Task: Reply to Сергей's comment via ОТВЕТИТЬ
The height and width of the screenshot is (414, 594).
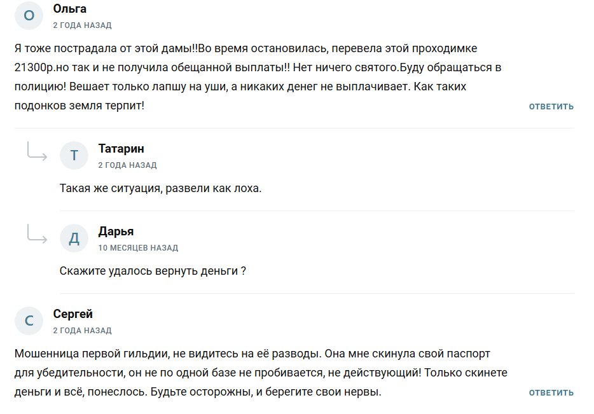Action: [551, 393]
